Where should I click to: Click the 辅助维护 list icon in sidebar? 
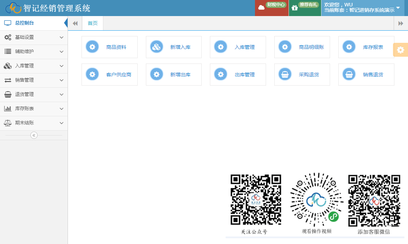(x=8, y=52)
